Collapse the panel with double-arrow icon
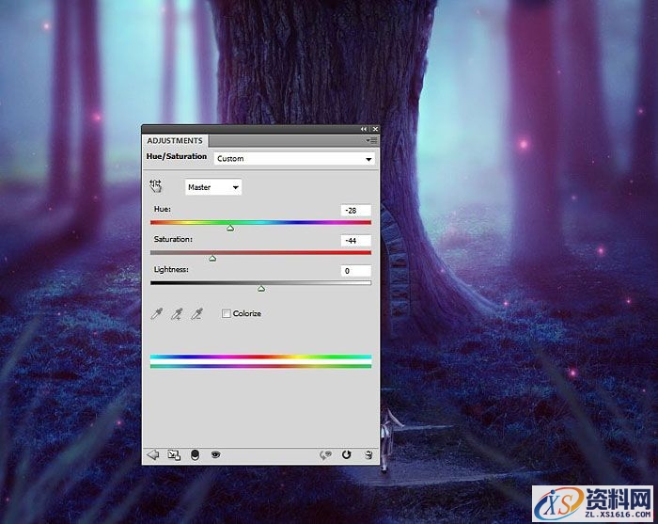This screenshot has width=658, height=524. click(363, 129)
